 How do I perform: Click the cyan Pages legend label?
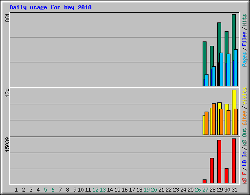245,59
